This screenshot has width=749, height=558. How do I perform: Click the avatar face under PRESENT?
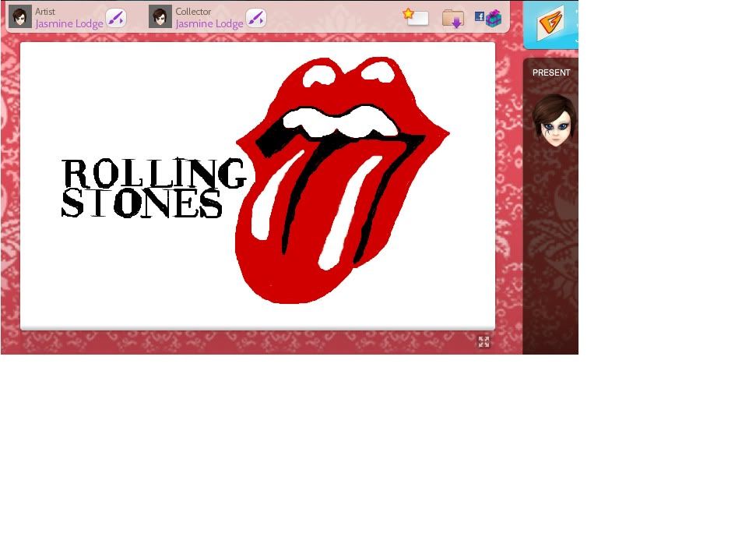tap(554, 121)
